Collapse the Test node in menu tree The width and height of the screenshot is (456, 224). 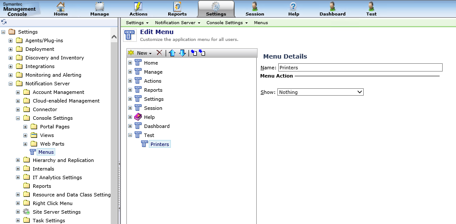pyautogui.click(x=130, y=135)
